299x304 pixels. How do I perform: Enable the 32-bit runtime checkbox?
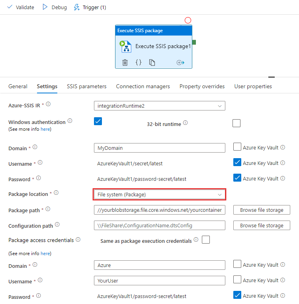[x=236, y=123]
